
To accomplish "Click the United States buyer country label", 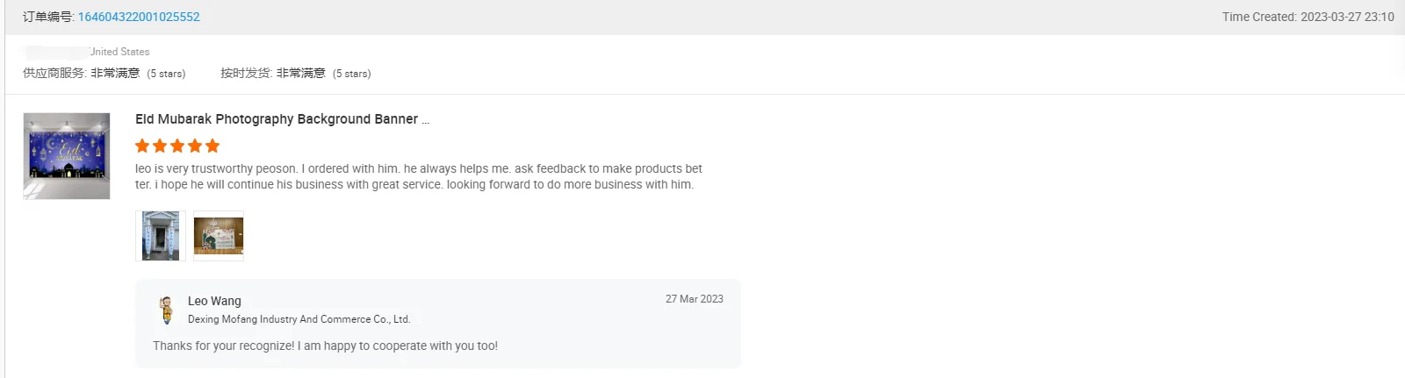I will coord(119,52).
